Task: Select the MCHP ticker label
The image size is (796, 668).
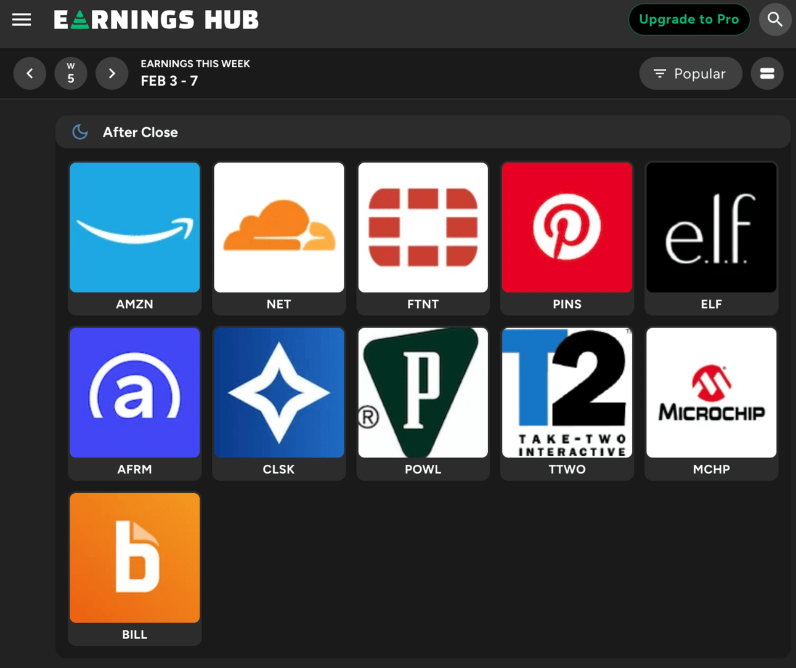Action: pyautogui.click(x=712, y=469)
